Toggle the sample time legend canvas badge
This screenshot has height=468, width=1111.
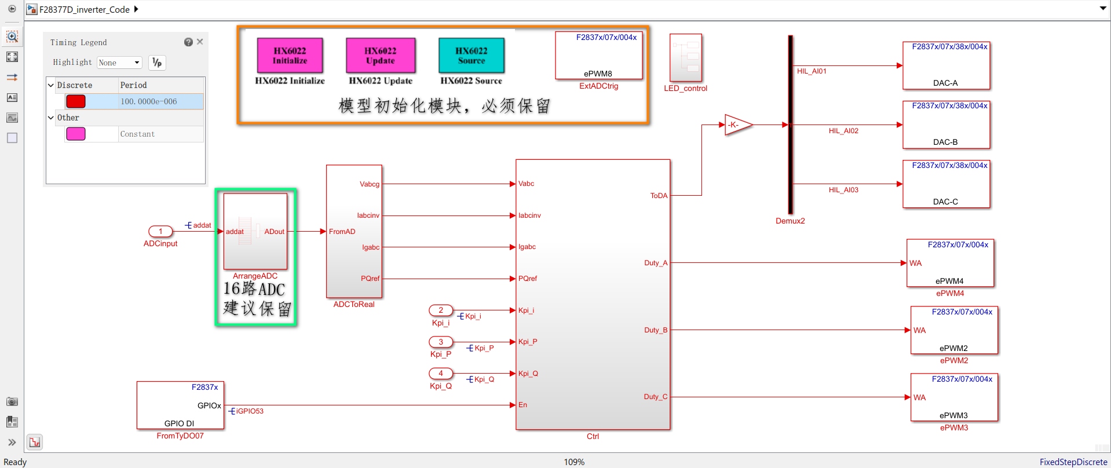[x=35, y=442]
